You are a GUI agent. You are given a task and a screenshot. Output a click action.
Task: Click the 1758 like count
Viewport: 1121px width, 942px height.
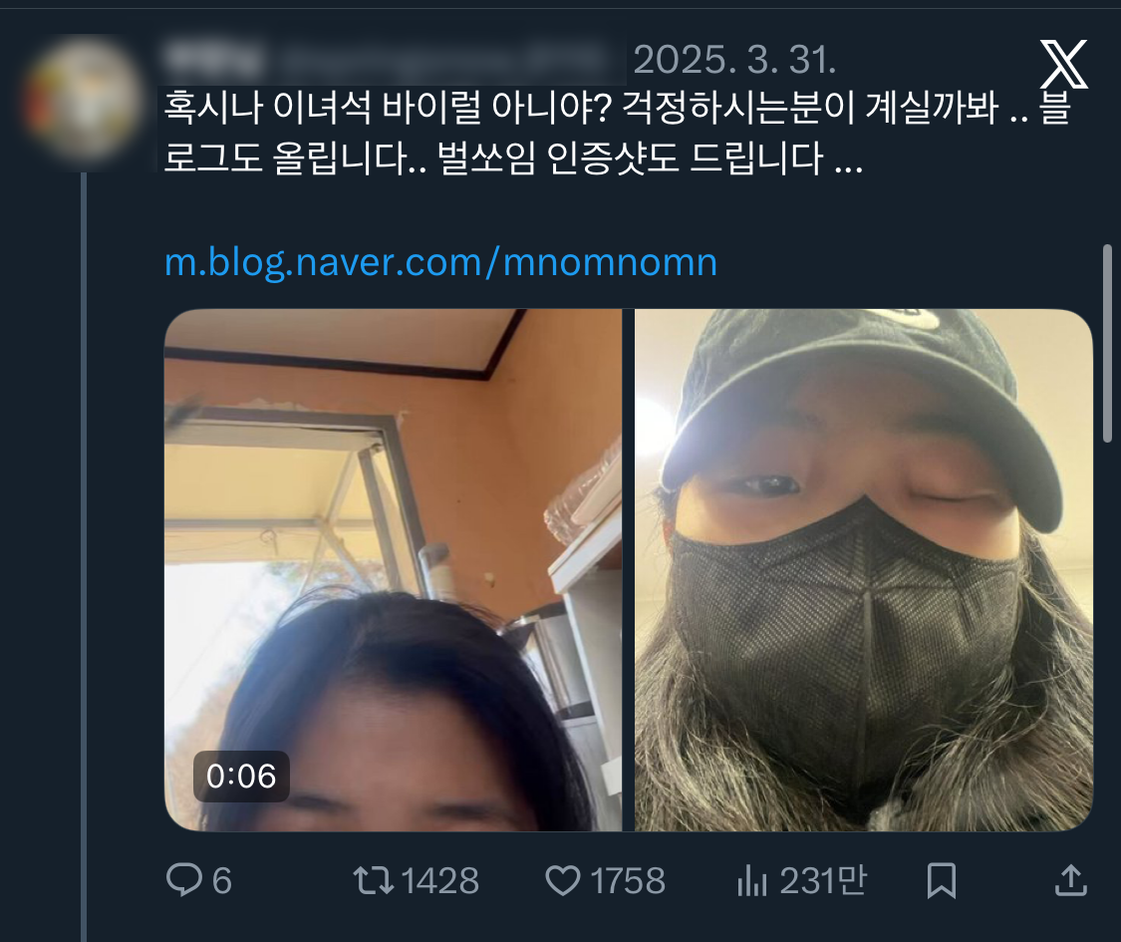627,880
